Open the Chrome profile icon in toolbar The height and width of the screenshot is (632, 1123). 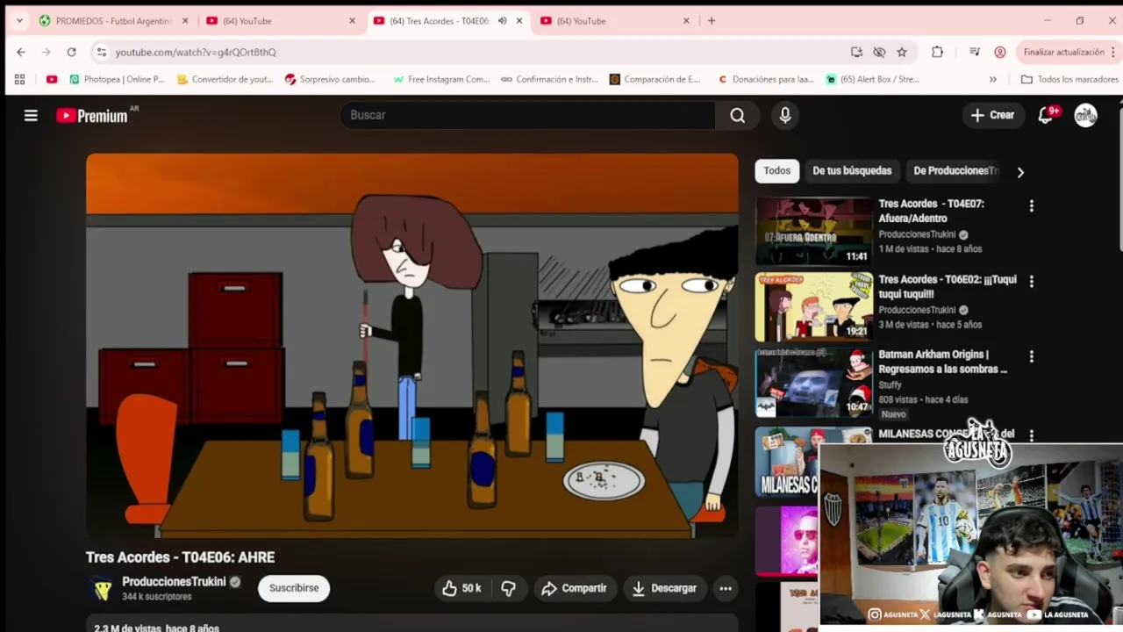pyautogui.click(x=999, y=52)
